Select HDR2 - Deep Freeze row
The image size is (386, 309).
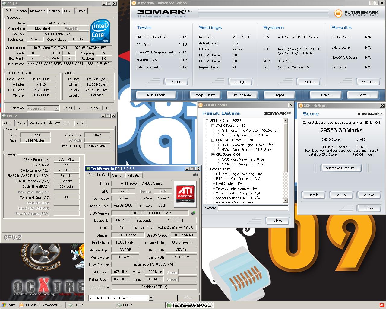tap(246, 150)
